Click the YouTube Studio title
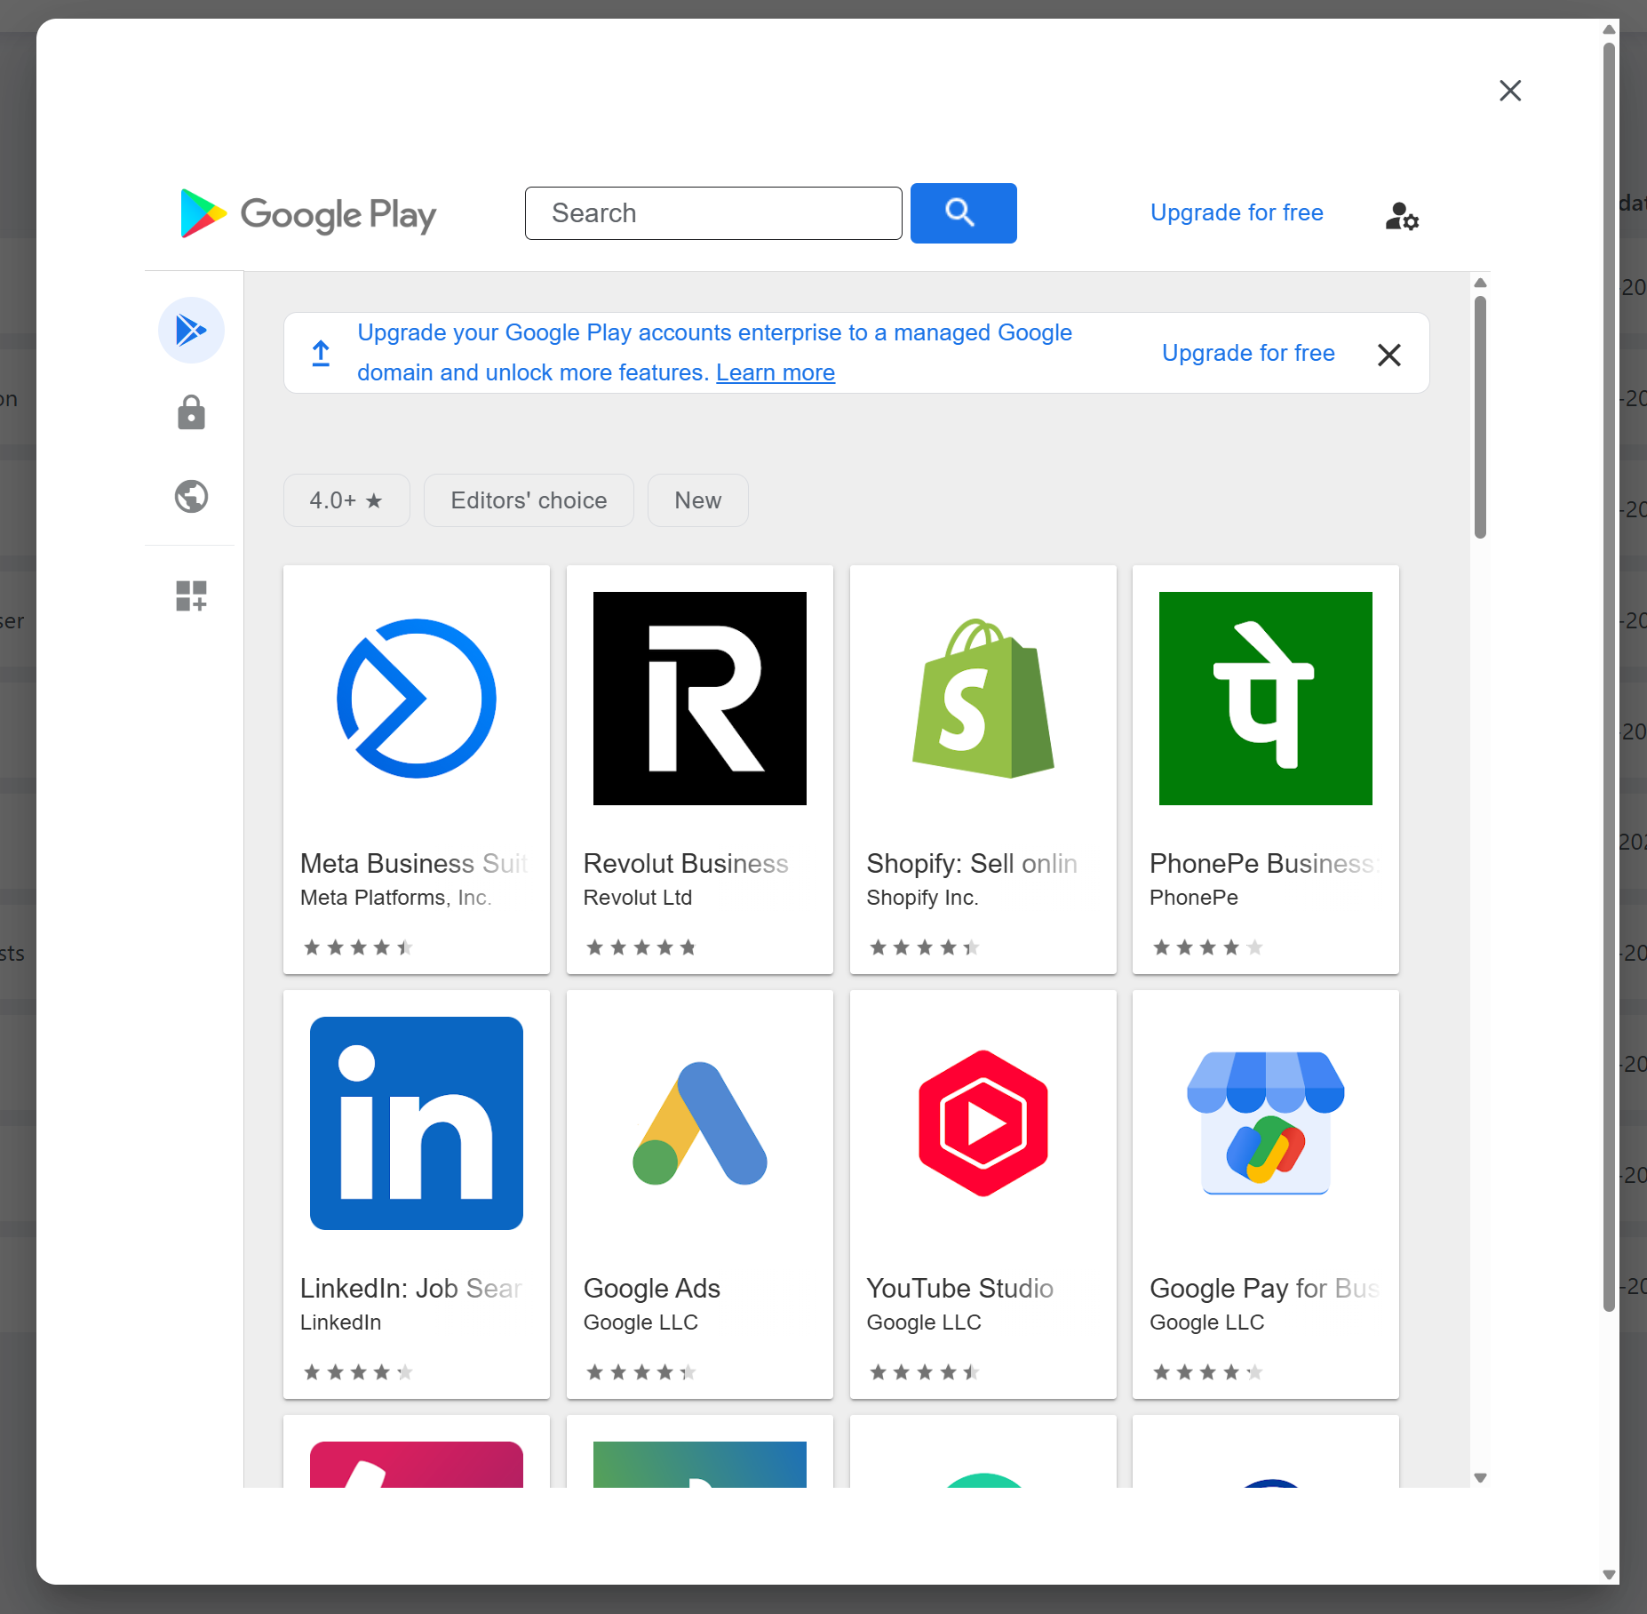 (960, 1288)
